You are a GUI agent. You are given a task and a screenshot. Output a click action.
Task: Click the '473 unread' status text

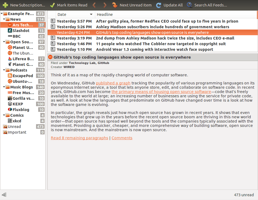click(x=244, y=195)
